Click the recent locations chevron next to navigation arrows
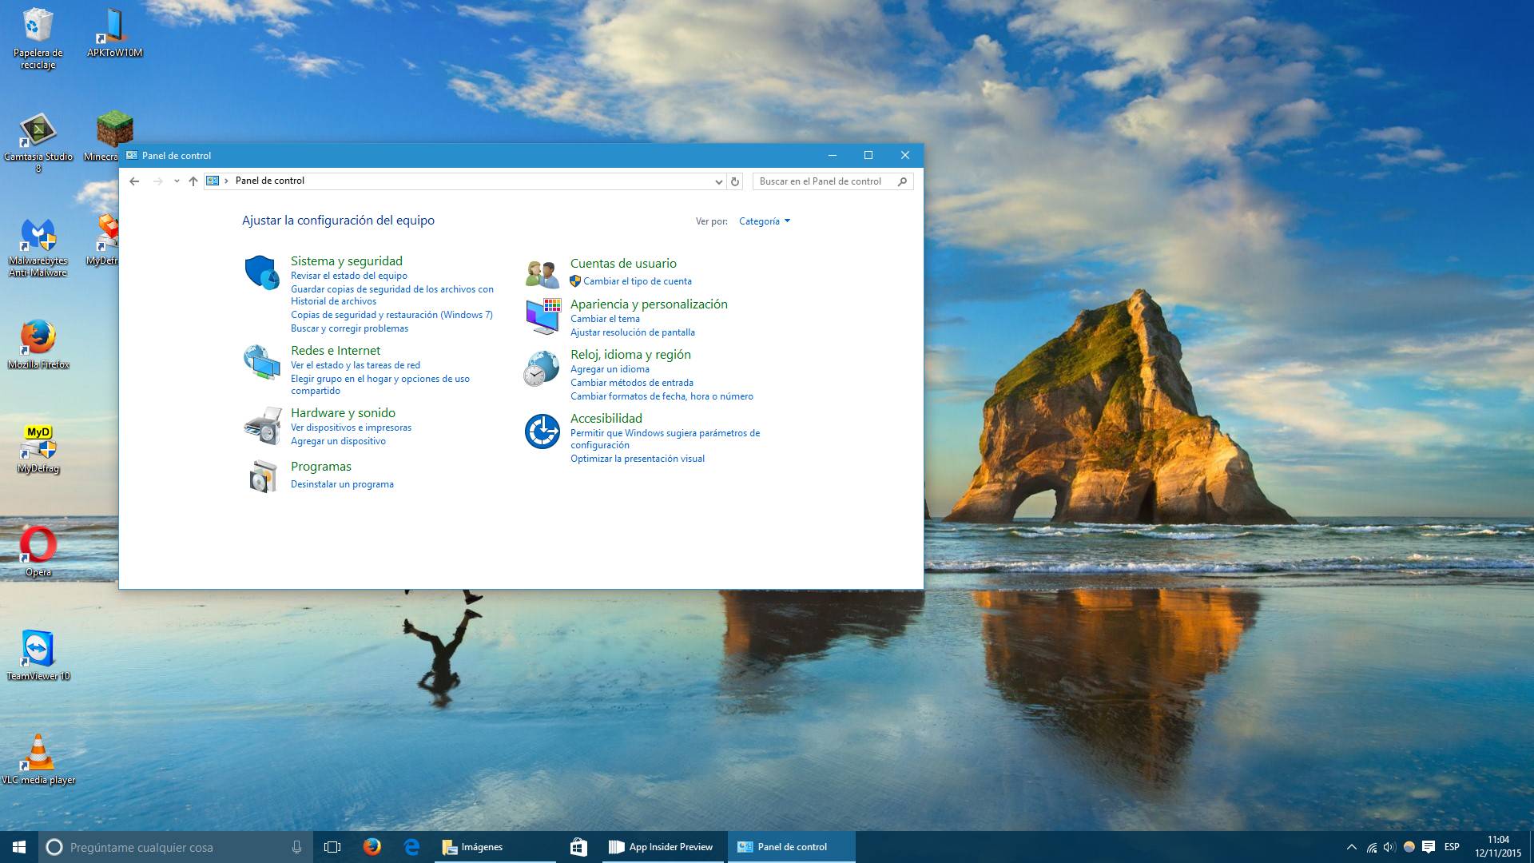The height and width of the screenshot is (863, 1534). [176, 181]
